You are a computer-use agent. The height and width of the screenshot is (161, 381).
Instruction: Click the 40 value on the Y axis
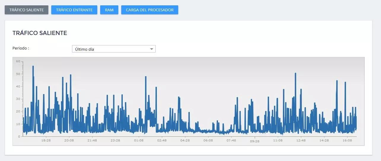(x=18, y=87)
